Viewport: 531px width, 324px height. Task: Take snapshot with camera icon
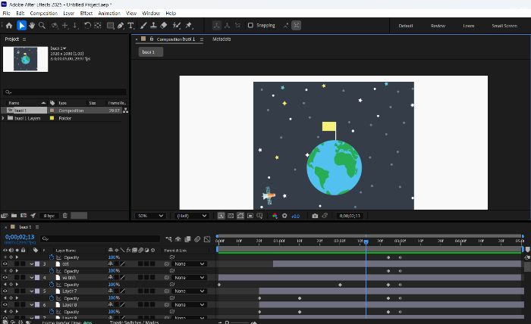[x=315, y=216]
